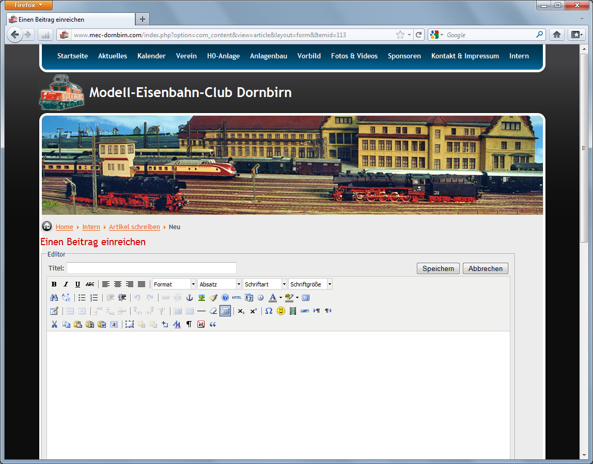
Task: Follow the Home breadcrumb link
Action: coord(64,227)
